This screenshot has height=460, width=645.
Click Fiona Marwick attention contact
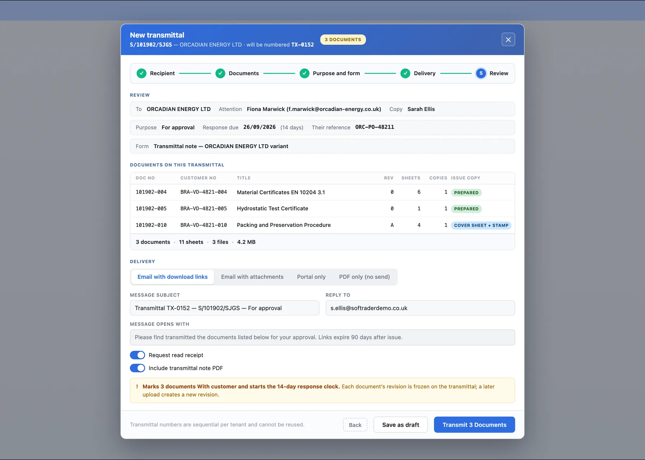coord(314,109)
